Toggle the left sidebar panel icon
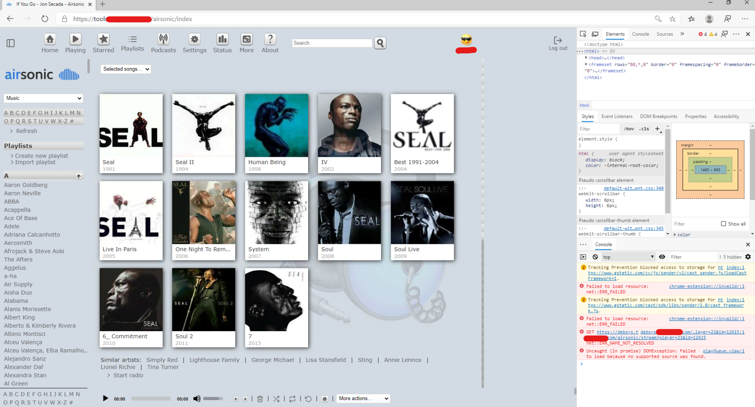755x407 pixels. point(11,43)
